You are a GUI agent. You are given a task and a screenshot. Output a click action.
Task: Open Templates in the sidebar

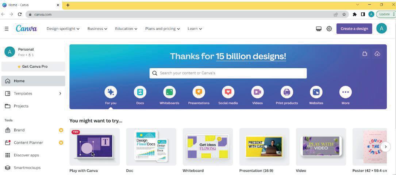pyautogui.click(x=33, y=94)
